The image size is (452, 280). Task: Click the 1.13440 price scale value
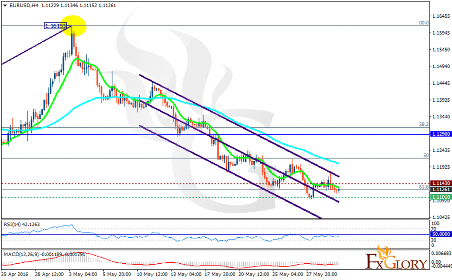441,117
